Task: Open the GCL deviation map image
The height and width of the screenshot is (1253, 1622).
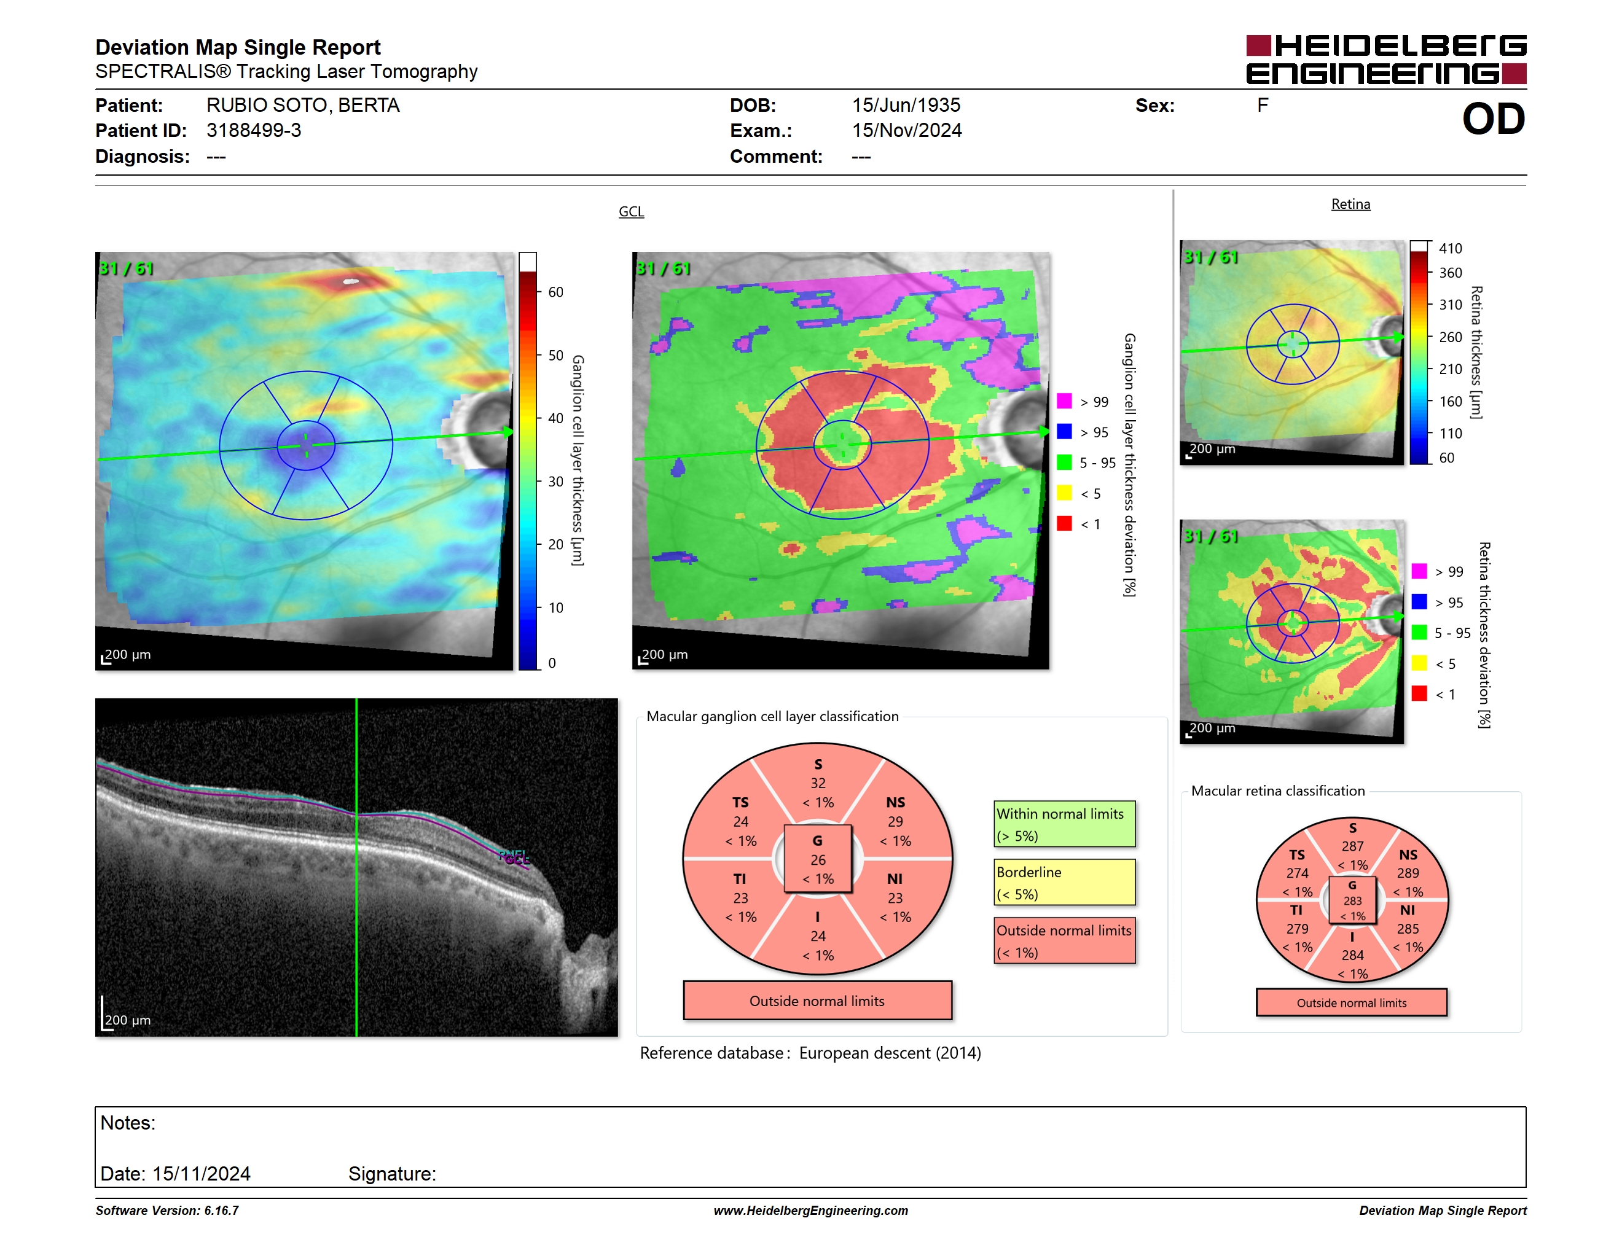Action: [840, 460]
